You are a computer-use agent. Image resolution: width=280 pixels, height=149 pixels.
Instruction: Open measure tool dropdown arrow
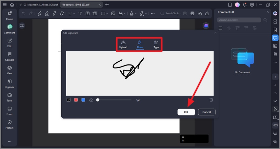tap(125, 13)
